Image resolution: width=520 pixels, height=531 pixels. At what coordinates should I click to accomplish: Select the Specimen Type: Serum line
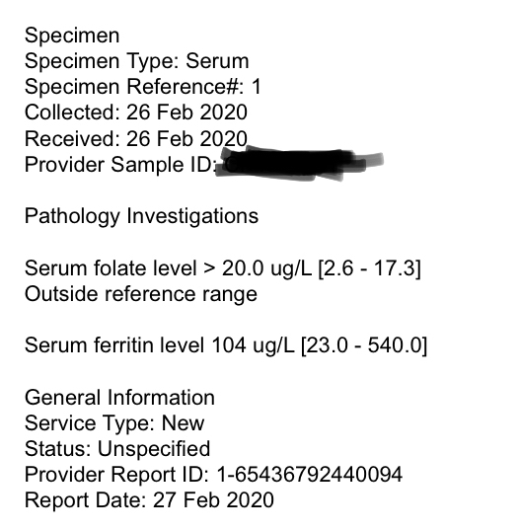pos(137,62)
